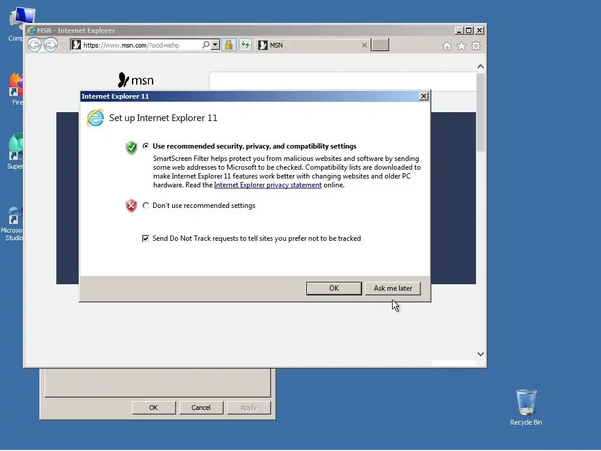Open the Recycle Bin desktop icon
Viewport: 601px width, 451px height.
pyautogui.click(x=526, y=408)
